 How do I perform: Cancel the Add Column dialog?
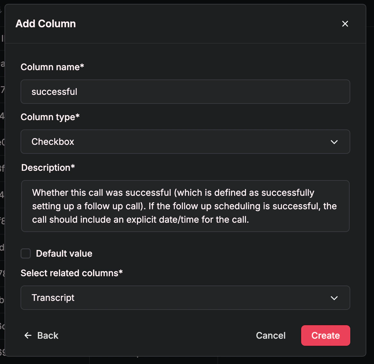tap(271, 335)
